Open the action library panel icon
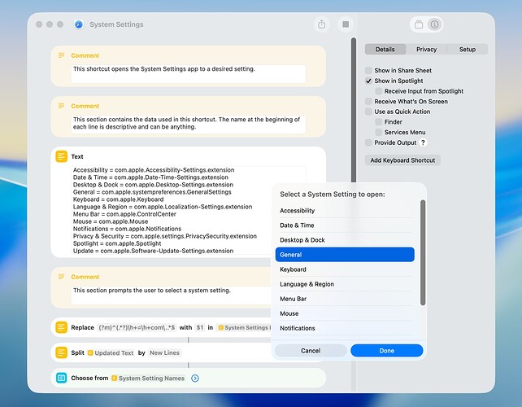Screen dimensions: 522x407 (419, 24)
